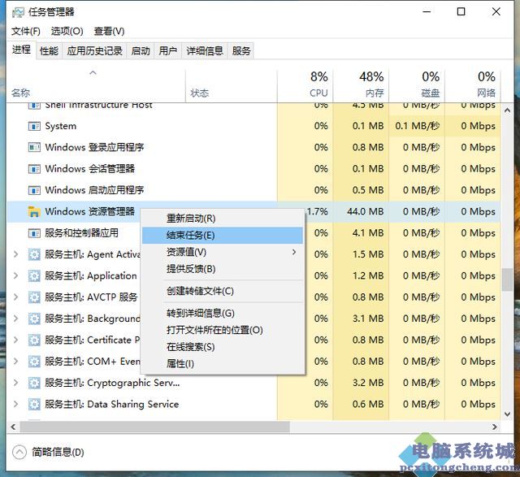Switch to the 用户 tab

point(168,51)
